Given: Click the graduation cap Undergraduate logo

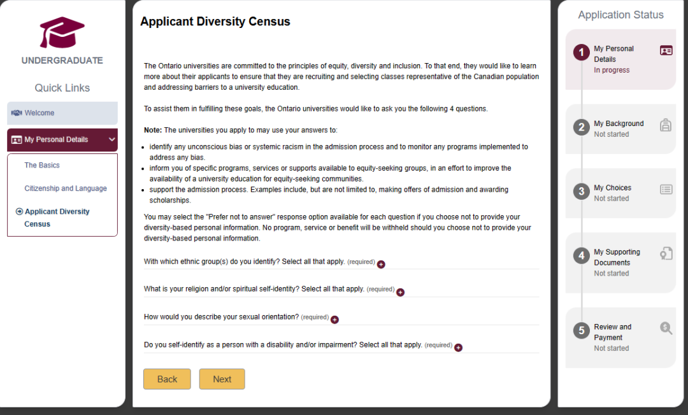Looking at the screenshot, I should (x=62, y=32).
